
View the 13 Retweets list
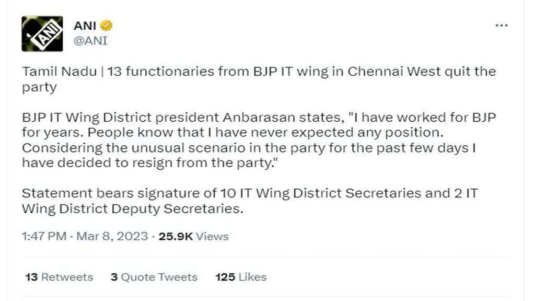pyautogui.click(x=57, y=277)
